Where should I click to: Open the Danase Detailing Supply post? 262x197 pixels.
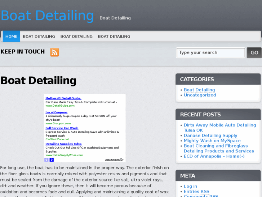point(210,136)
